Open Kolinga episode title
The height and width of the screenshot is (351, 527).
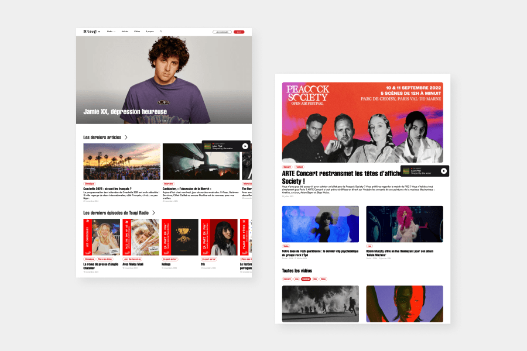(166, 264)
